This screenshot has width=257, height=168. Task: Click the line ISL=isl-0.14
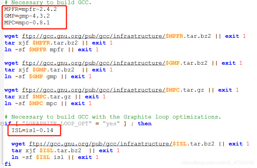pos(32,131)
